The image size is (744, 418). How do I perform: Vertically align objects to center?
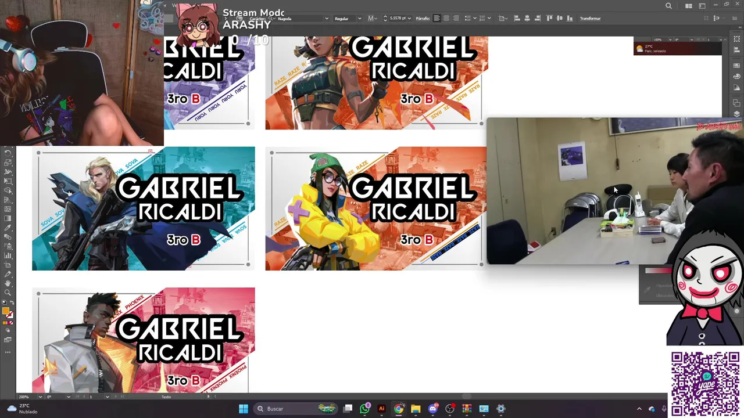559,19
